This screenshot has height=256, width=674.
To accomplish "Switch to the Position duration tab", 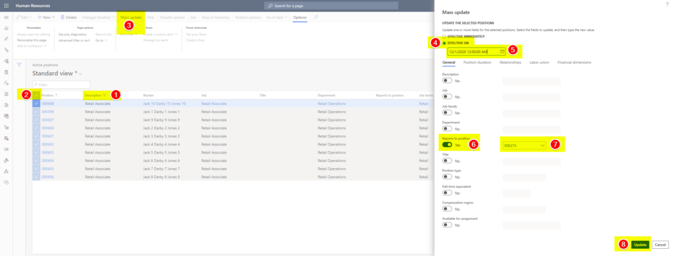I will pos(477,62).
